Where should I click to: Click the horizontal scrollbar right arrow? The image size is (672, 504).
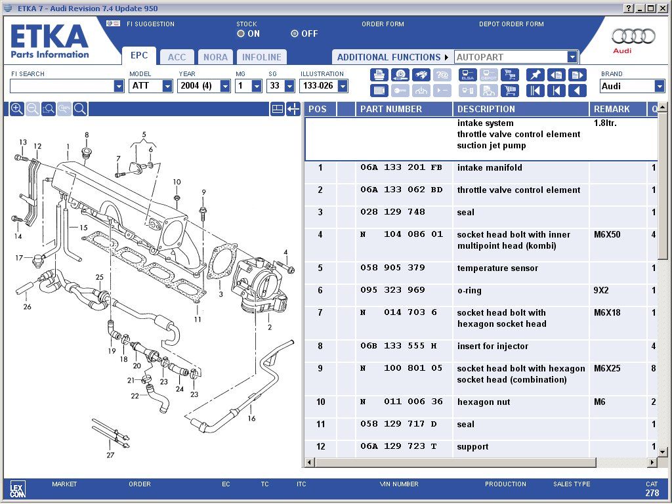(x=652, y=463)
